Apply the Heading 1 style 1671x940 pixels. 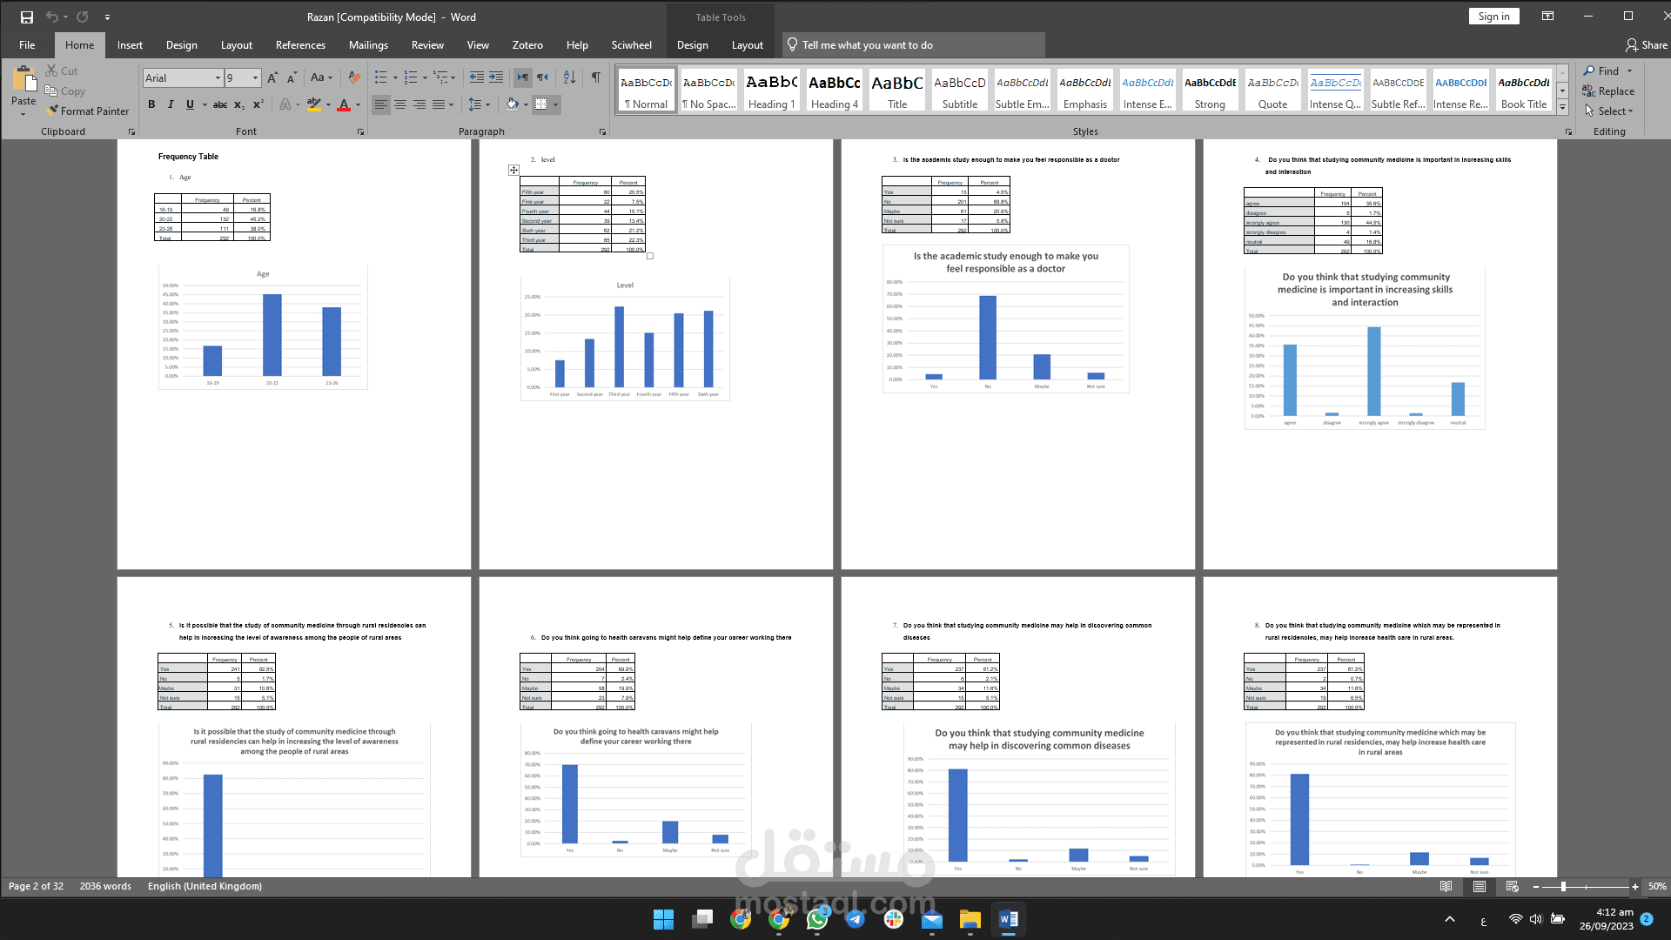(x=771, y=91)
